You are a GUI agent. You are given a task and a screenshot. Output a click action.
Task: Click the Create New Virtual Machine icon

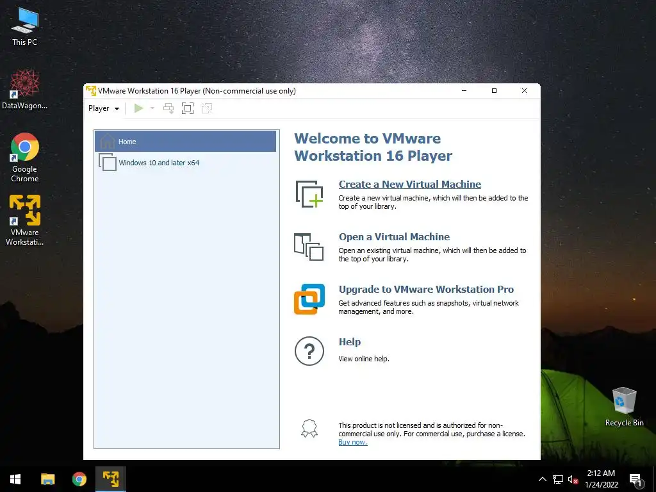pos(309,193)
